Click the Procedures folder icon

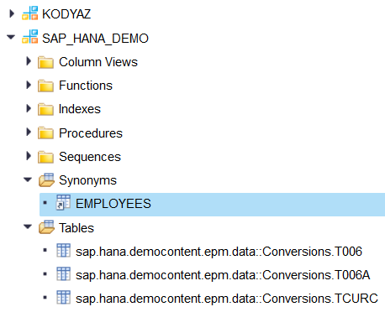(x=45, y=133)
